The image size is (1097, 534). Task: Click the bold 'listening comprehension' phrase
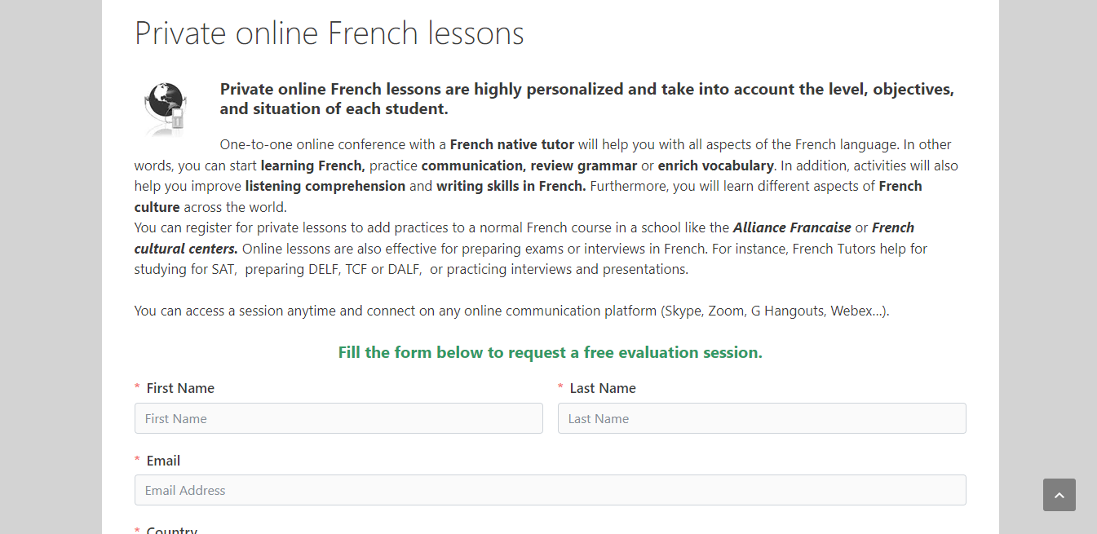click(325, 186)
